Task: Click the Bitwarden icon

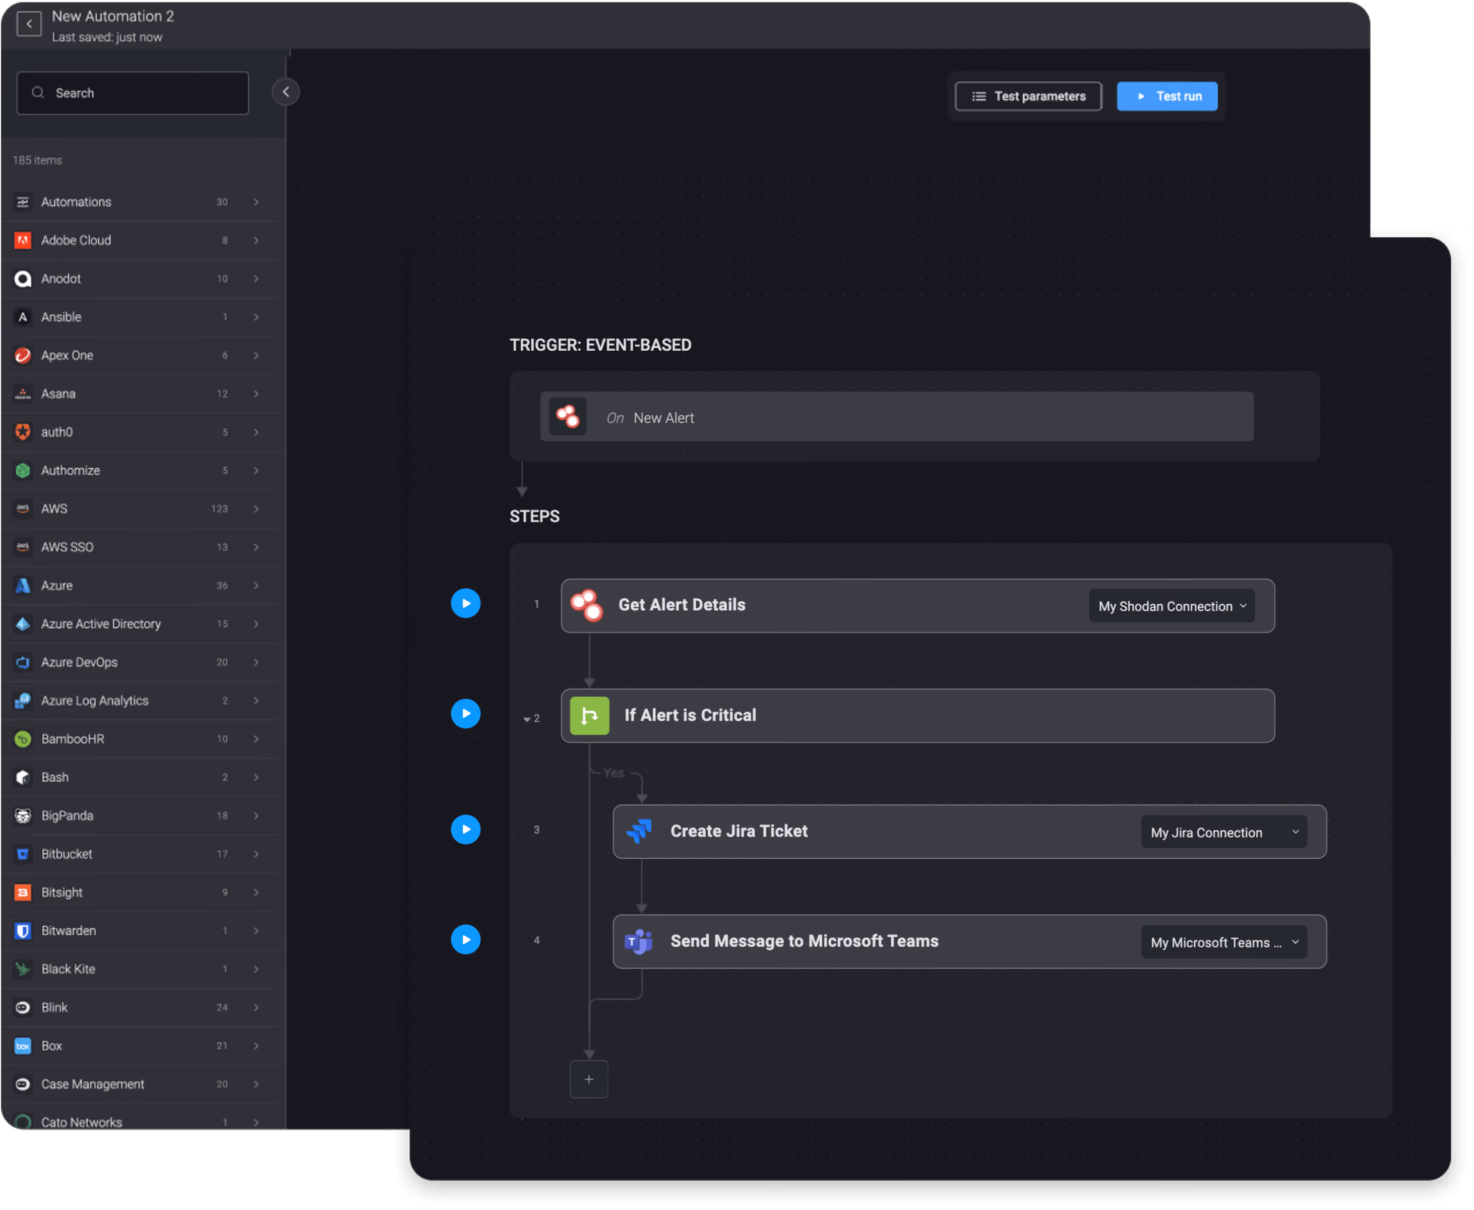Action: (23, 931)
